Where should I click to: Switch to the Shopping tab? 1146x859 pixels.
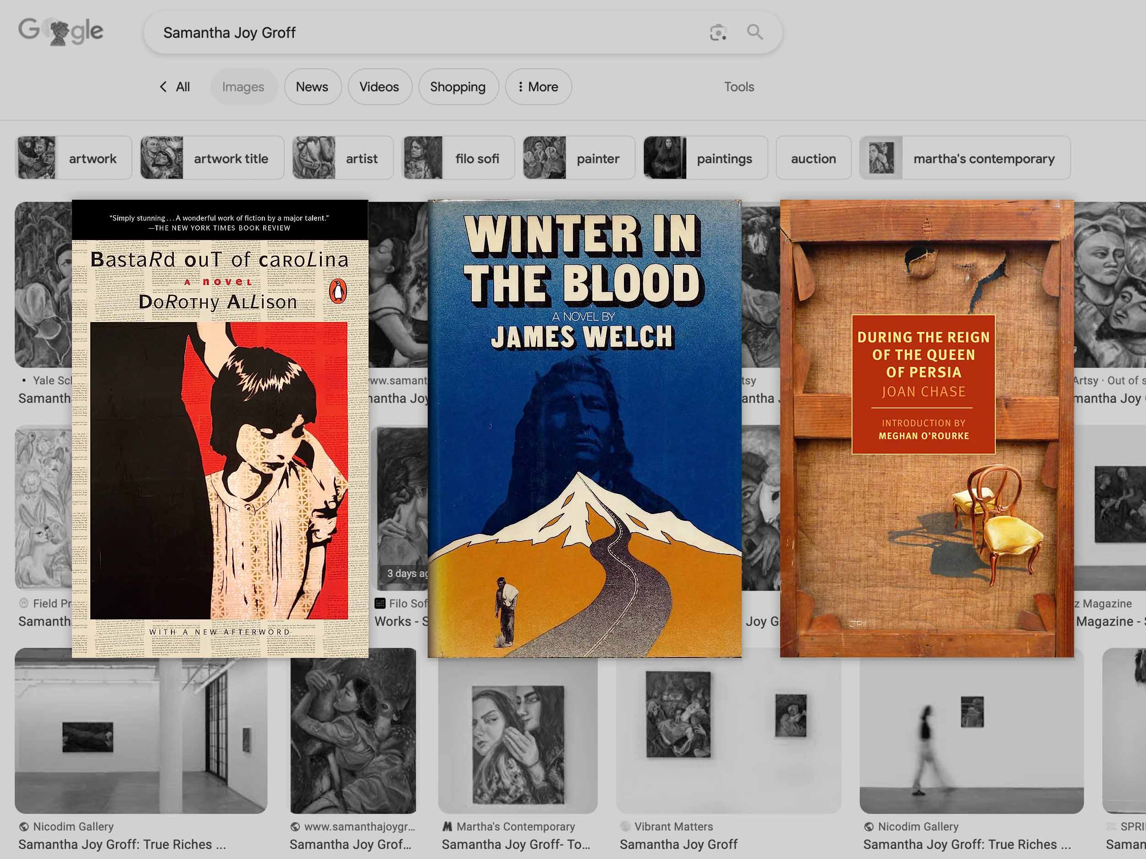coord(457,87)
